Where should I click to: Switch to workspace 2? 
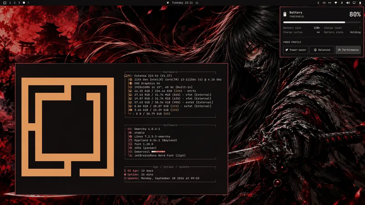click(15, 3)
